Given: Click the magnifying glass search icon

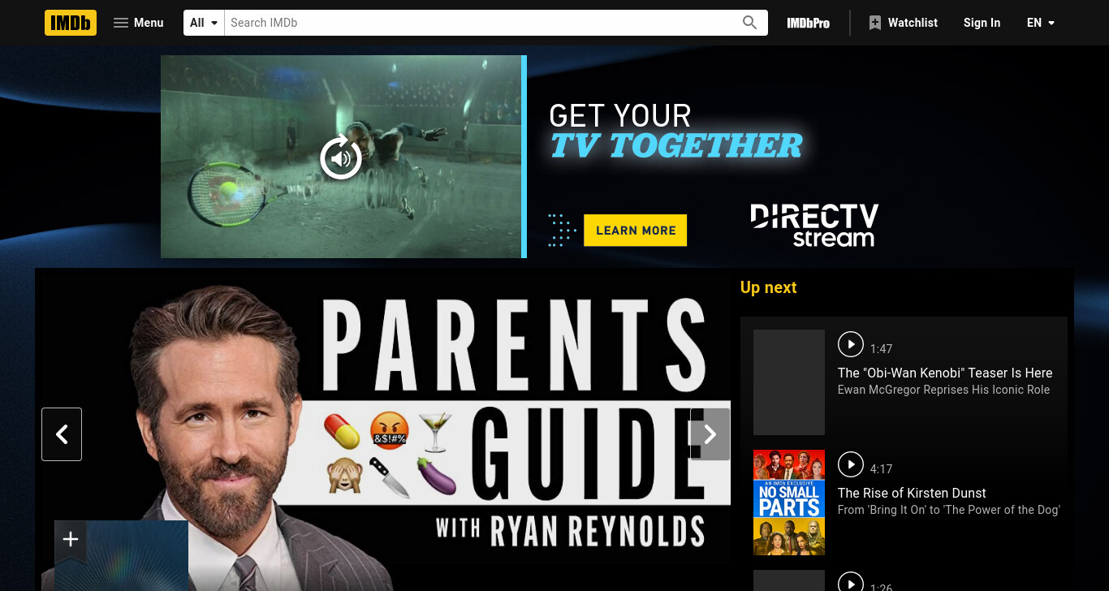Looking at the screenshot, I should point(750,23).
